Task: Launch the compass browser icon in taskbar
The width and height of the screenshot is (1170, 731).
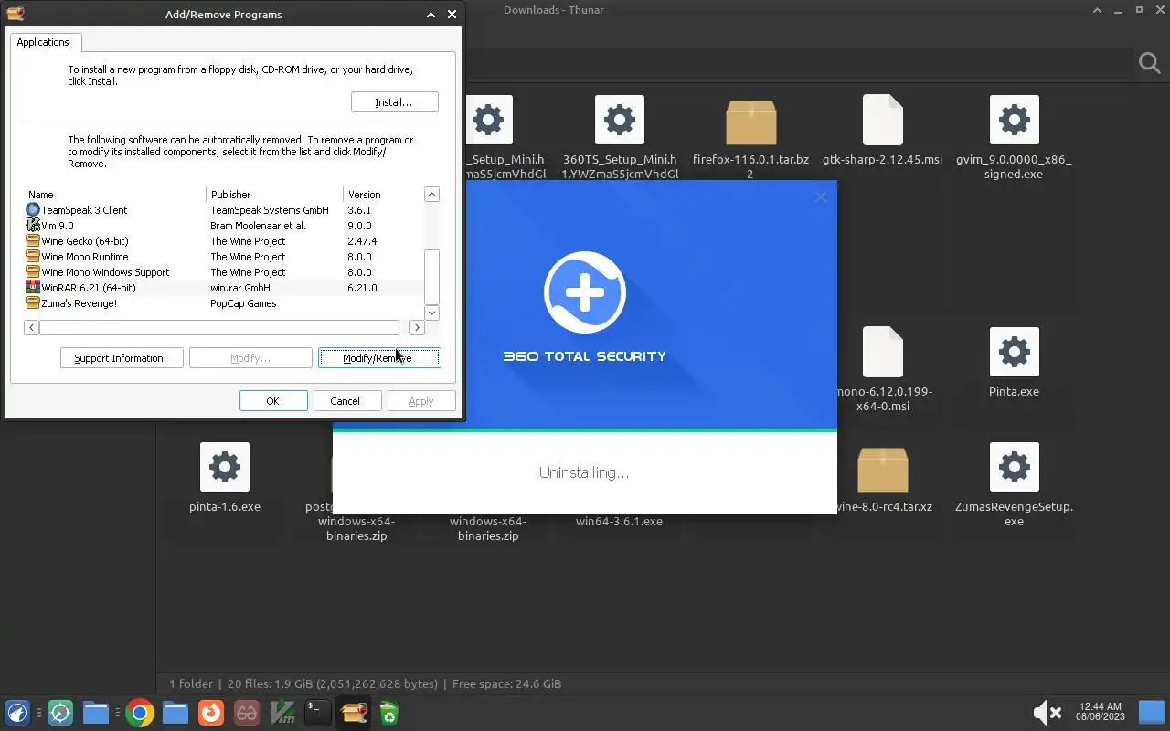Action: 60,713
